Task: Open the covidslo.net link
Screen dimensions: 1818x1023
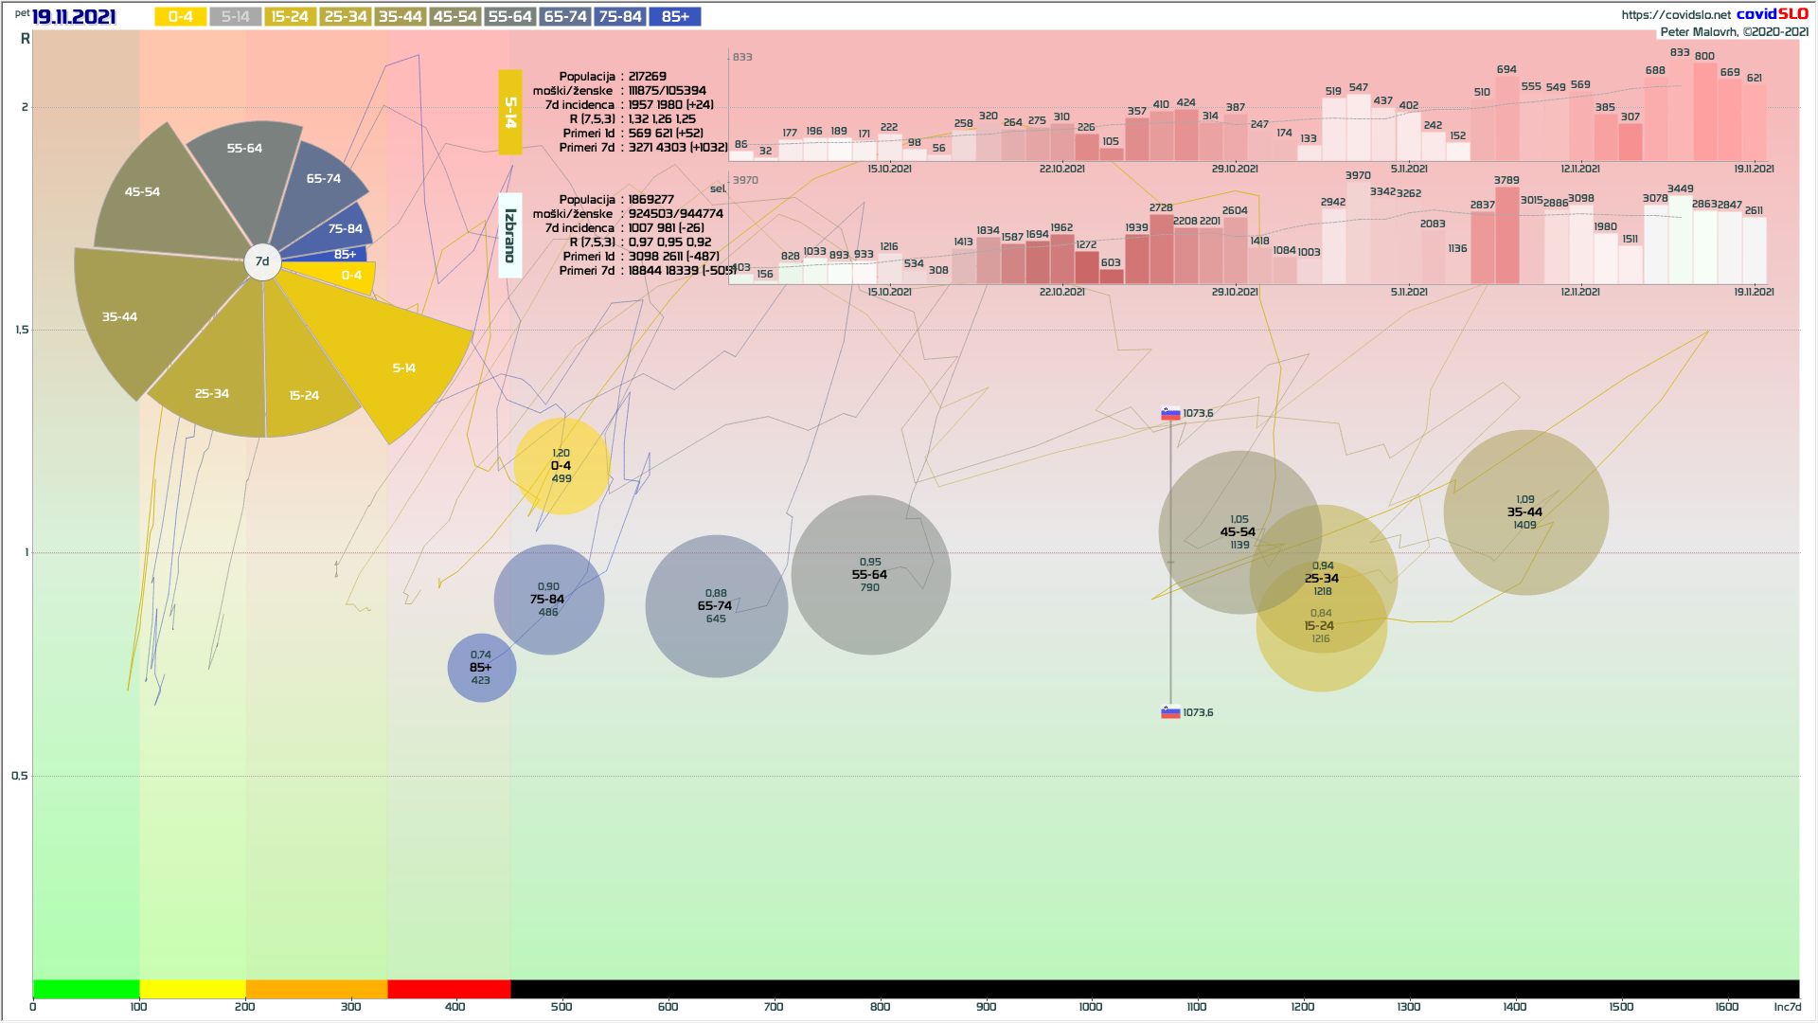Action: point(1675,14)
